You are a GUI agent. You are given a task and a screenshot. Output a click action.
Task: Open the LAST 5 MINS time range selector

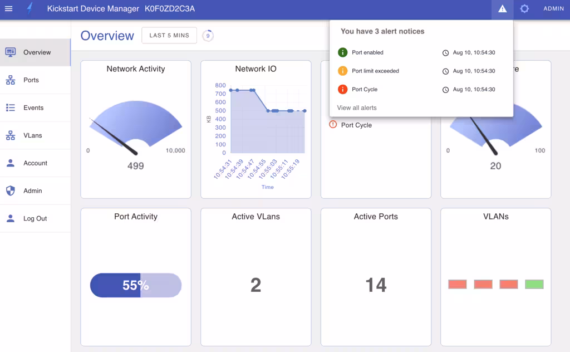click(x=169, y=36)
